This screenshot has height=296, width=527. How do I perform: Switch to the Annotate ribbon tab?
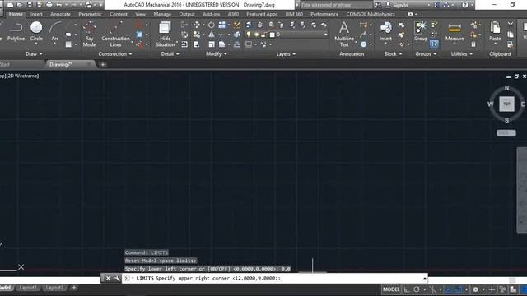pos(60,14)
